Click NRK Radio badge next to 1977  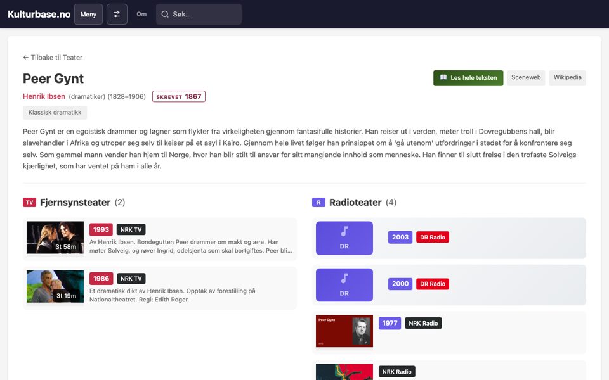[423, 323]
